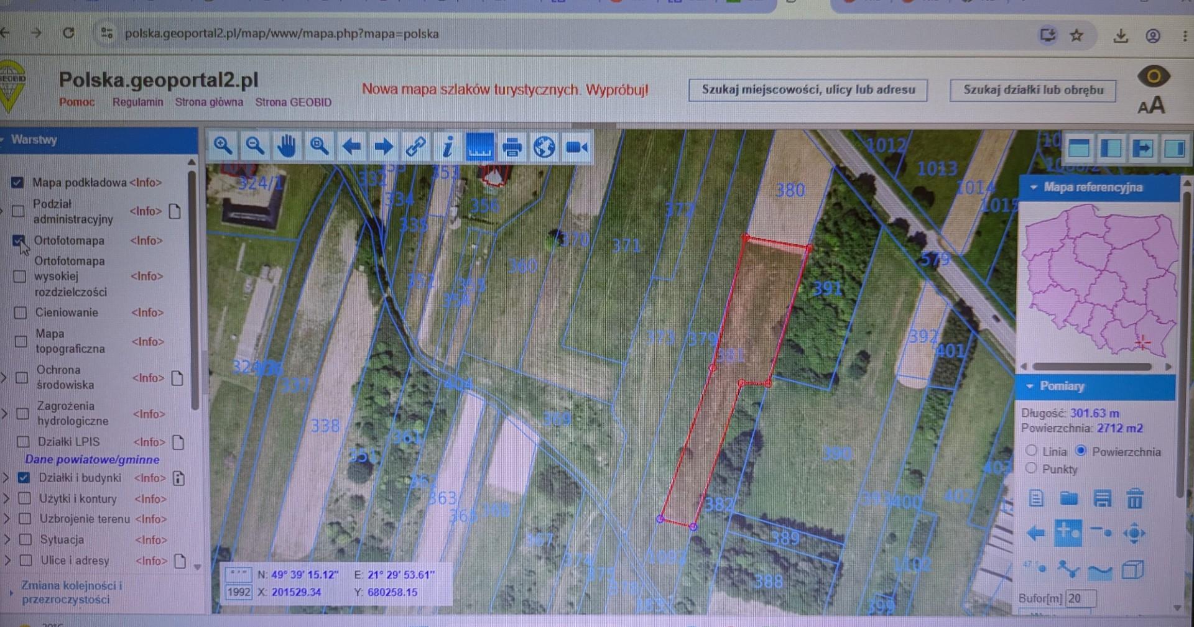This screenshot has height=627, width=1194.
Task: Activate the hand pan tool
Action: (x=287, y=147)
